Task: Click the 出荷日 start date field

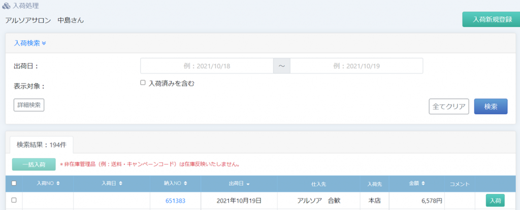Action: (207, 66)
